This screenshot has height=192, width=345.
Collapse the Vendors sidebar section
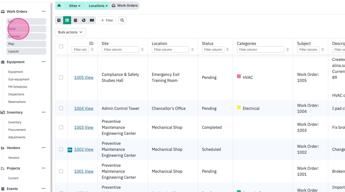43,148
